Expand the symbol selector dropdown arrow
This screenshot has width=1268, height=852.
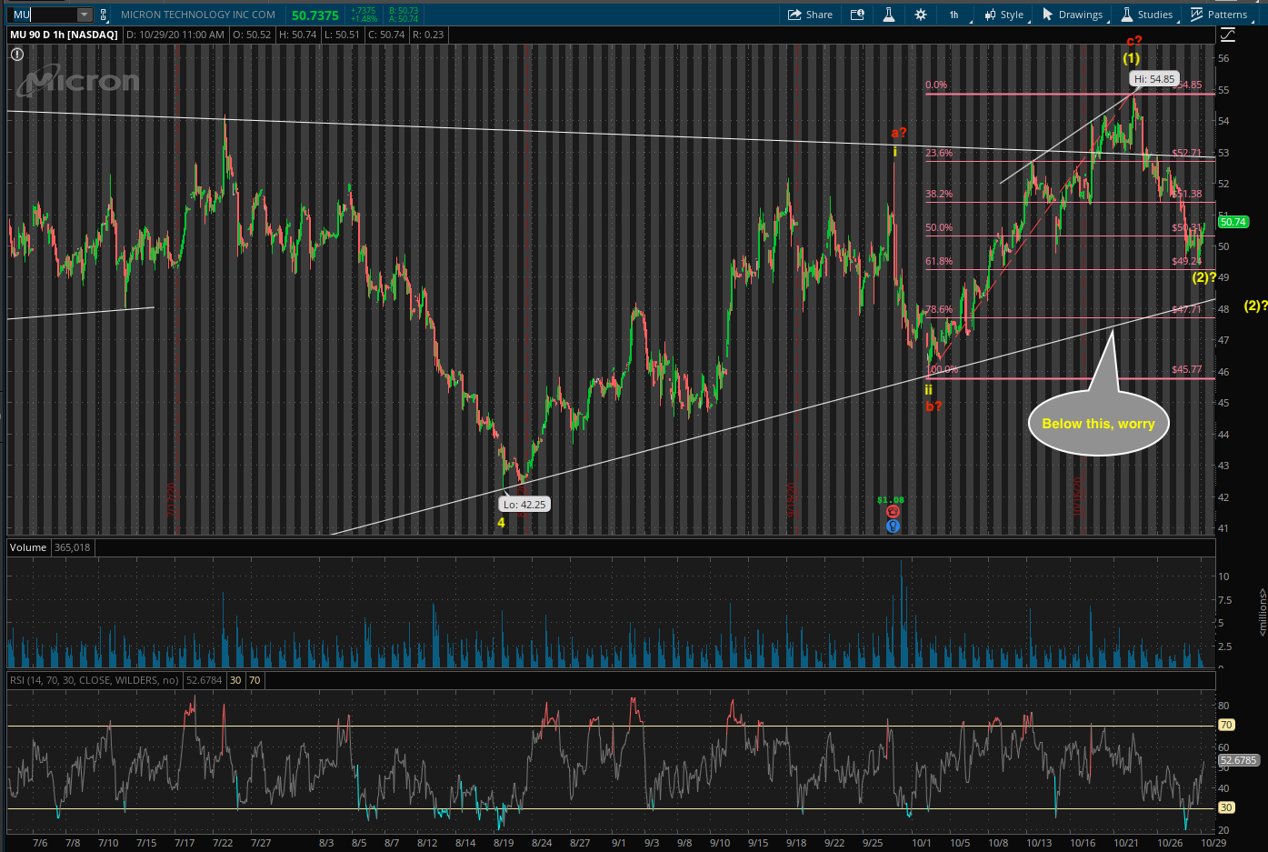[x=85, y=15]
